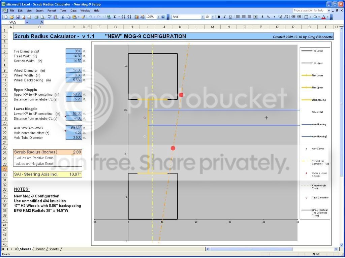Click the Save icon in toolbar

coord(18,17)
